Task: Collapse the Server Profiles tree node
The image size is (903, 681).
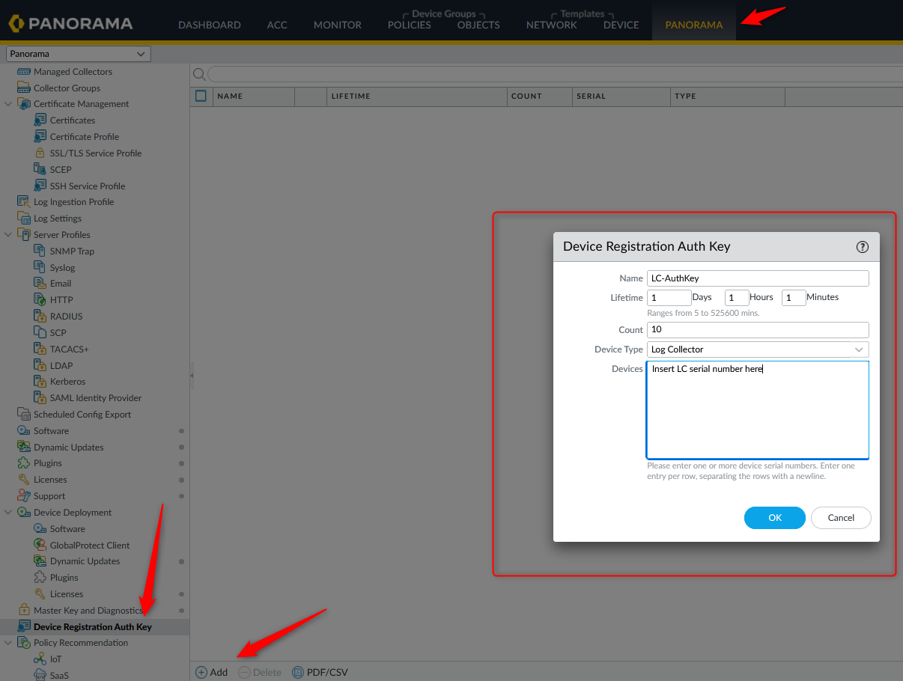Action: [x=8, y=235]
